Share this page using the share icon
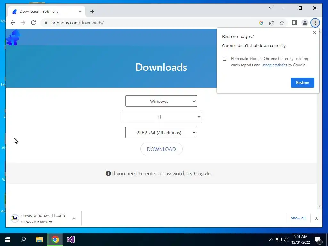Viewport: 328px width, 246px height. tap(272, 23)
